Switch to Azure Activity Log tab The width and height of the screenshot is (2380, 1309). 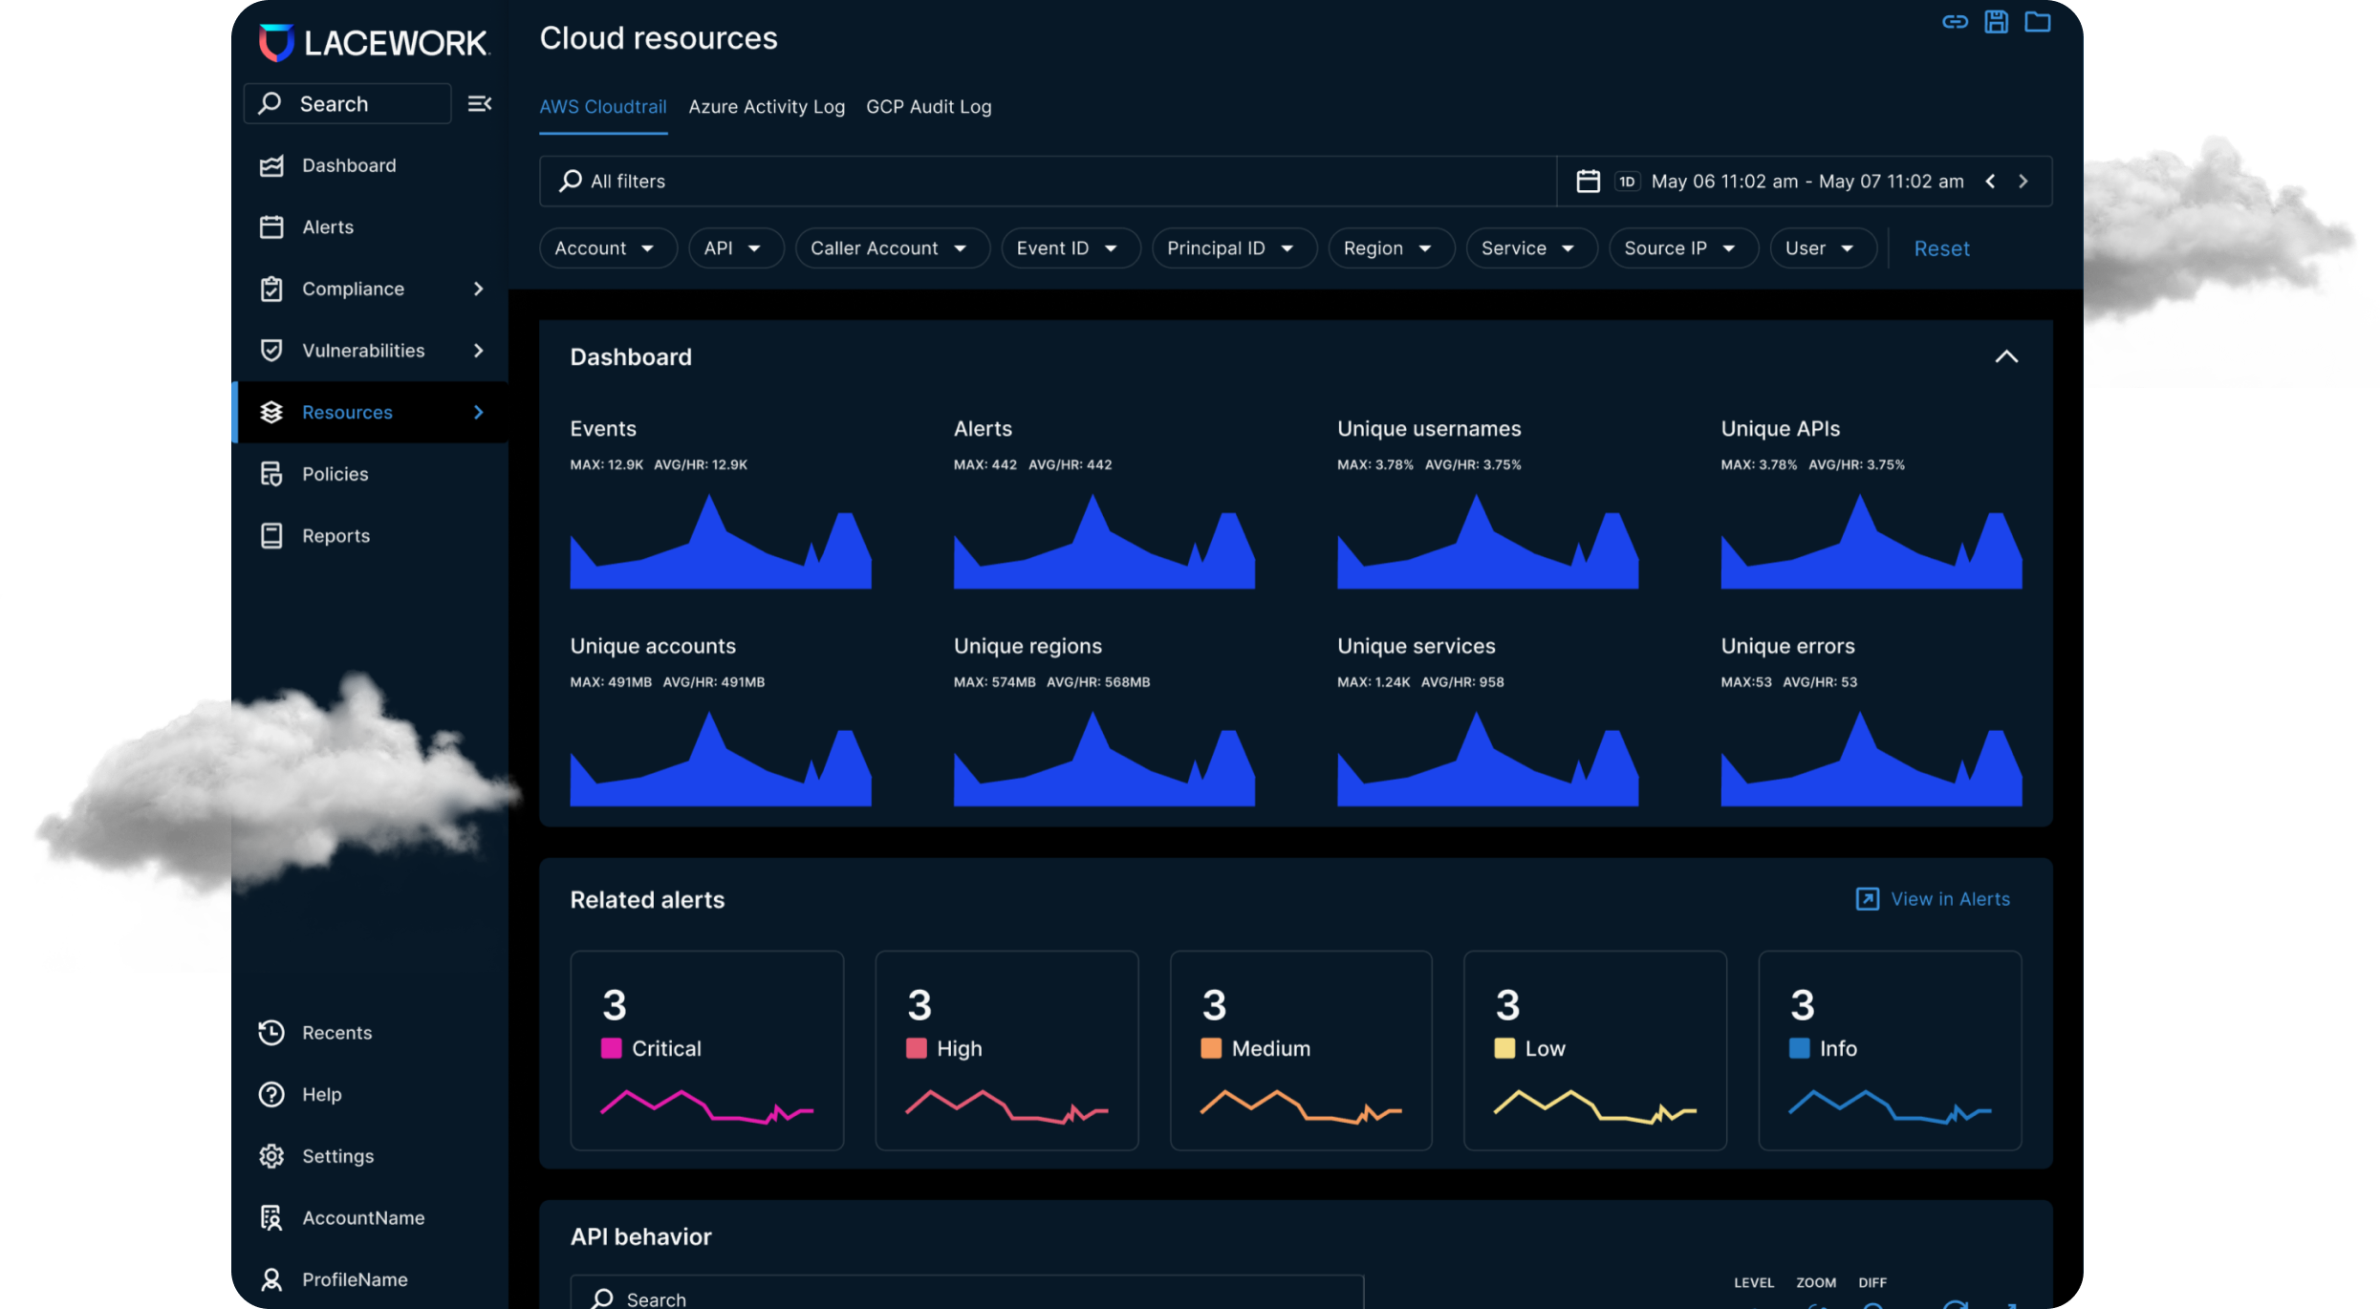pyautogui.click(x=767, y=107)
